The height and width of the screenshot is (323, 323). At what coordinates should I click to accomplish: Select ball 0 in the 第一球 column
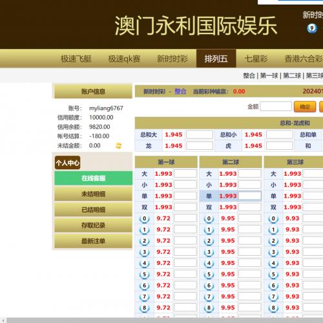coord(144,218)
